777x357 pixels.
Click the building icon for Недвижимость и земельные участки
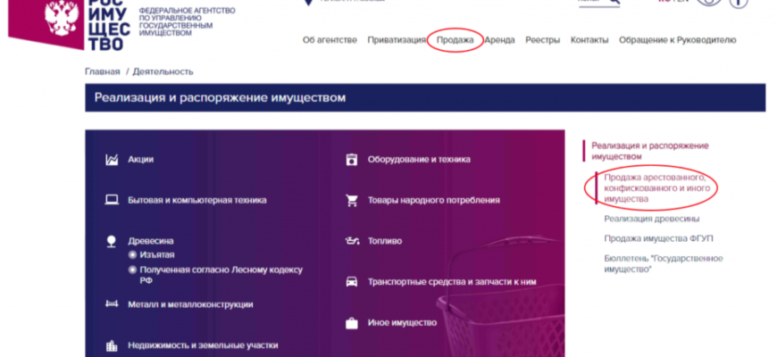click(112, 345)
